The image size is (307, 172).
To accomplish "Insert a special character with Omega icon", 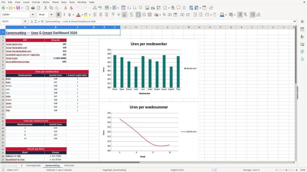I will pos(165,8).
